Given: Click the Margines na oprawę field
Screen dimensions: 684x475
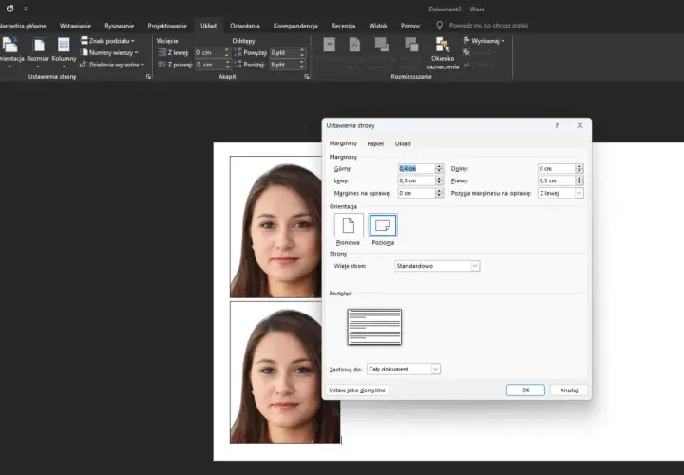Looking at the screenshot, I should point(416,193).
